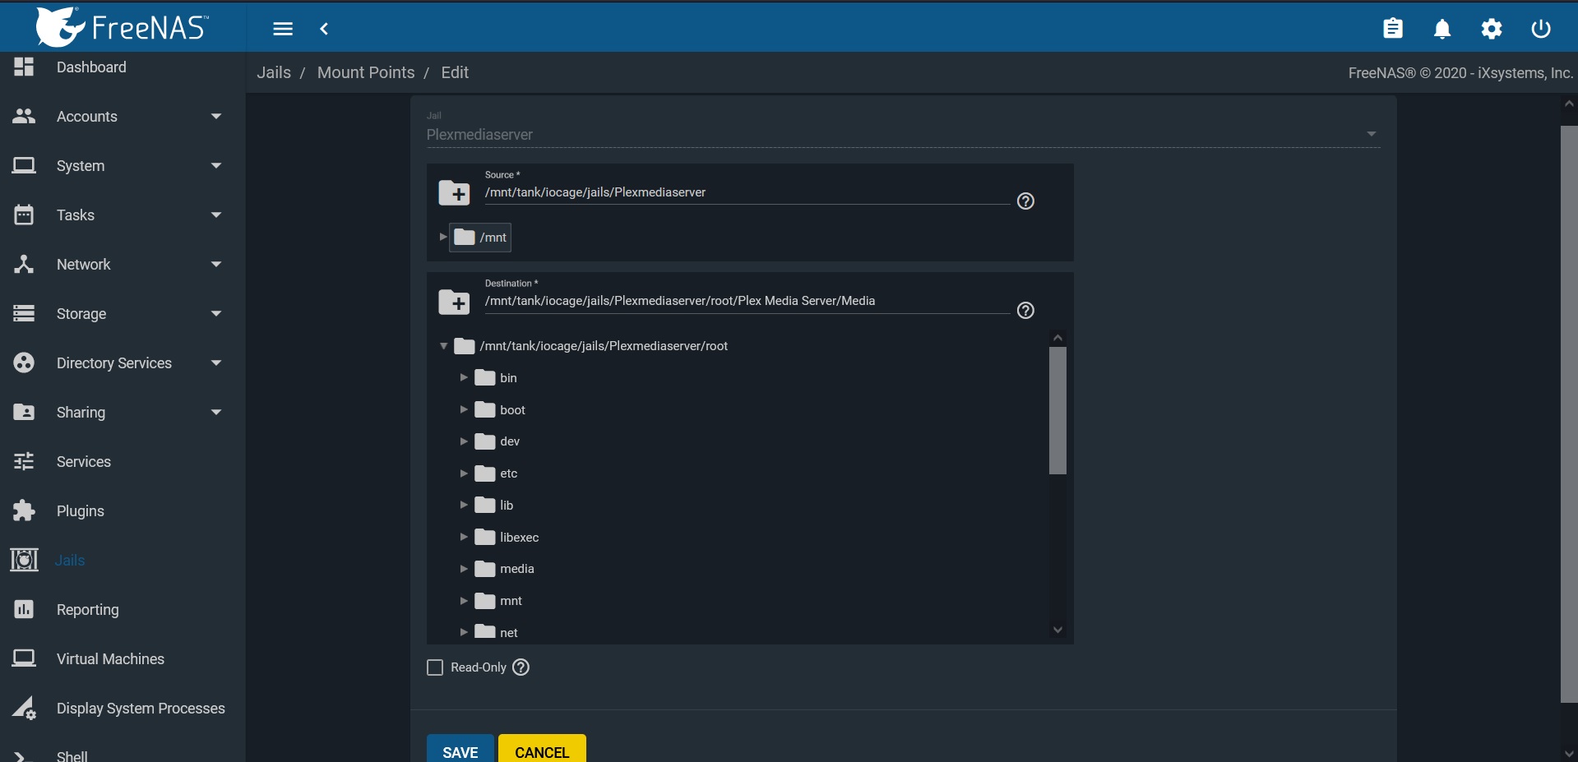
Task: Expand the etc folder arrow
Action: tap(464, 473)
